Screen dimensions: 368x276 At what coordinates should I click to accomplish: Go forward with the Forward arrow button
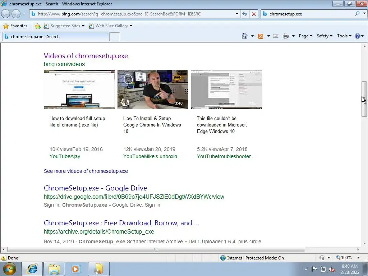pos(16,14)
